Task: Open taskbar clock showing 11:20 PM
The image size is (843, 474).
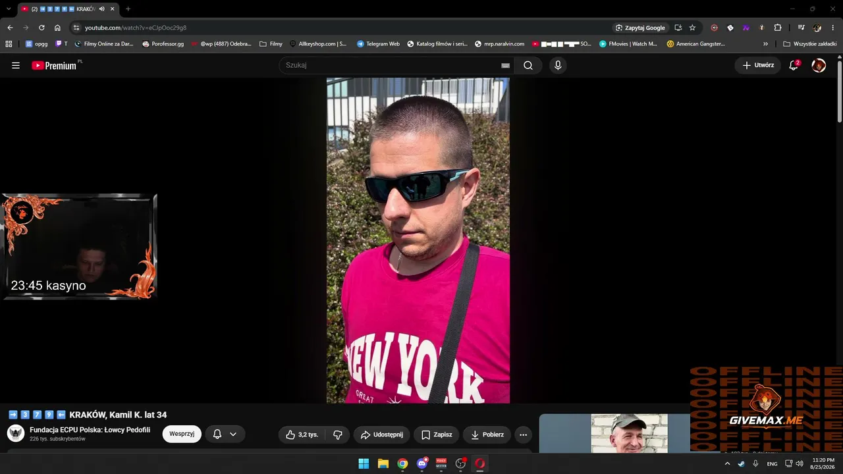Action: coord(823,463)
